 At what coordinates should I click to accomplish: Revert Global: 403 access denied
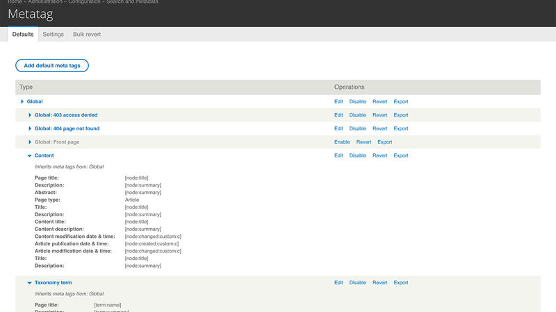[x=379, y=115]
